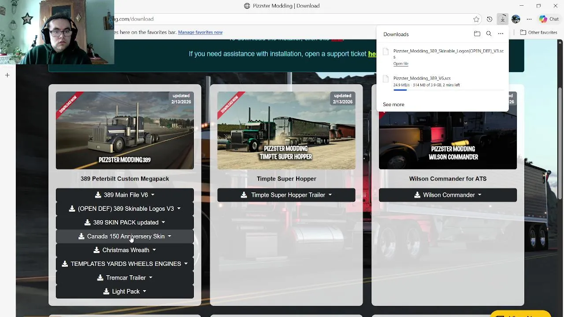Viewport: 564px width, 317px height.
Task: Toggle the Downloads toolbar icon
Action: coord(503,19)
